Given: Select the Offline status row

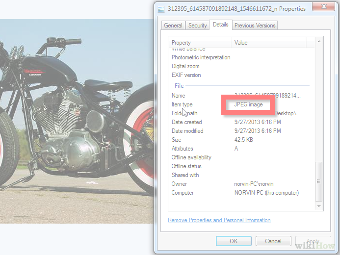Looking at the screenshot, I should point(241,166).
